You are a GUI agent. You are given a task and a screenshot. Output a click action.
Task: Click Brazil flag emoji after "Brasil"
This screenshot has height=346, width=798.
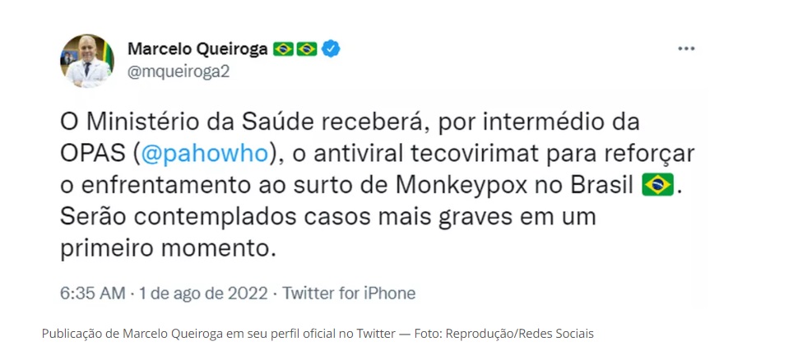(657, 185)
